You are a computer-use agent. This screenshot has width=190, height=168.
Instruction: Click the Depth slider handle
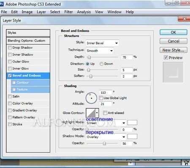89,57
